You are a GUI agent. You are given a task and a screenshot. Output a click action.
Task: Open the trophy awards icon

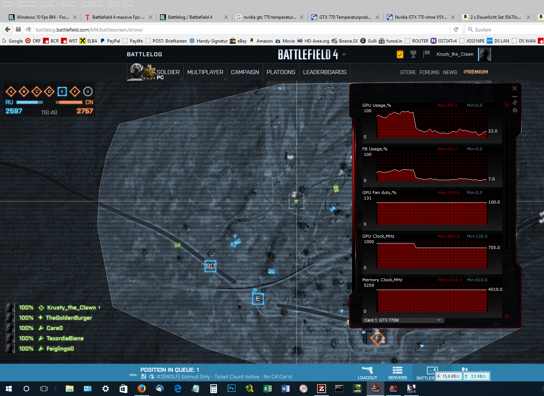(413, 54)
